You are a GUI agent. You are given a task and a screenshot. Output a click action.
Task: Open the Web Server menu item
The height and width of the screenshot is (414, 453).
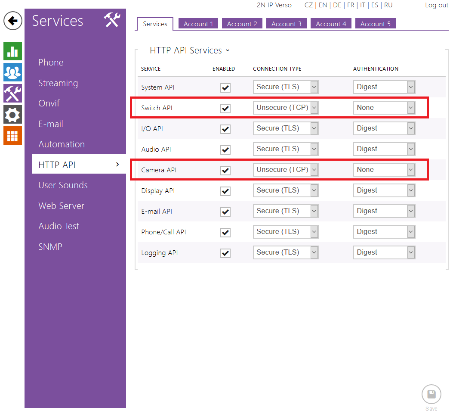(x=61, y=206)
